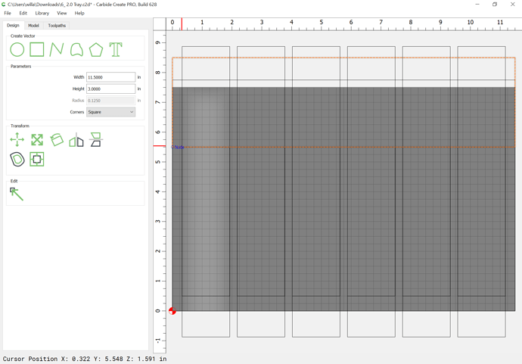Open the View menu
Image resolution: width=522 pixels, height=364 pixels.
point(61,13)
